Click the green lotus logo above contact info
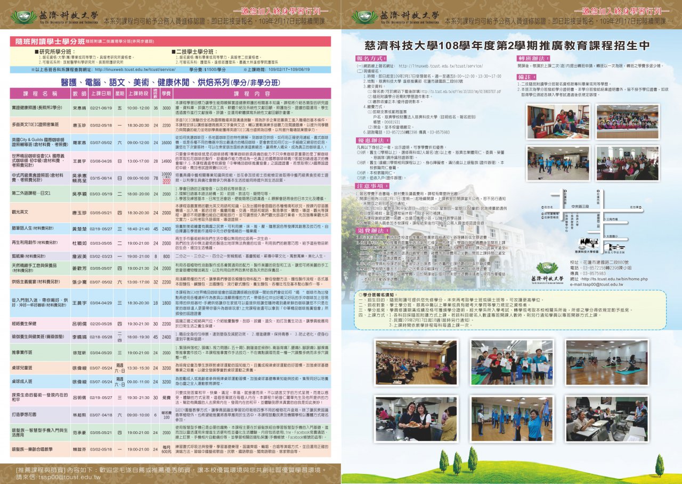The image size is (682, 484). (547, 268)
